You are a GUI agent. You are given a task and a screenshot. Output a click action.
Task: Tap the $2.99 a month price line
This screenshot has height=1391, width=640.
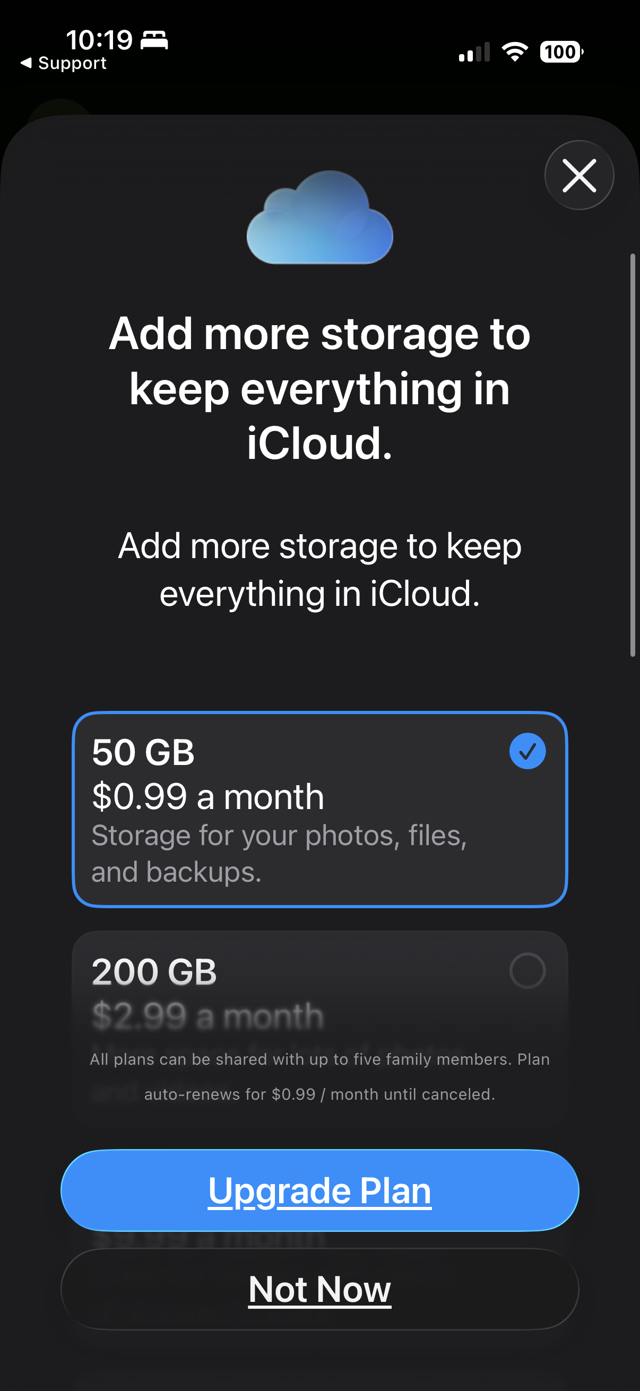coord(208,1016)
